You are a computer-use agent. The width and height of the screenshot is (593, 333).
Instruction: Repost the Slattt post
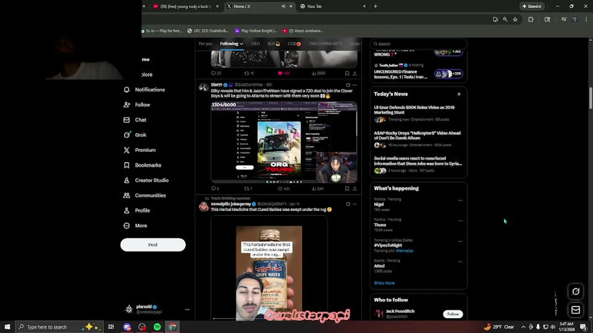[x=248, y=189]
